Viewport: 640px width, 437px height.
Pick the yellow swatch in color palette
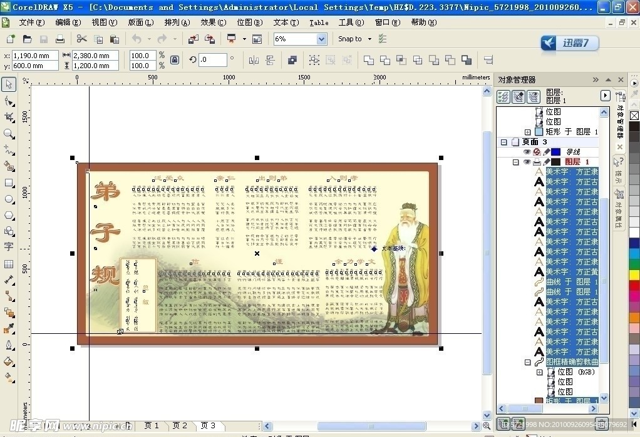(634, 275)
